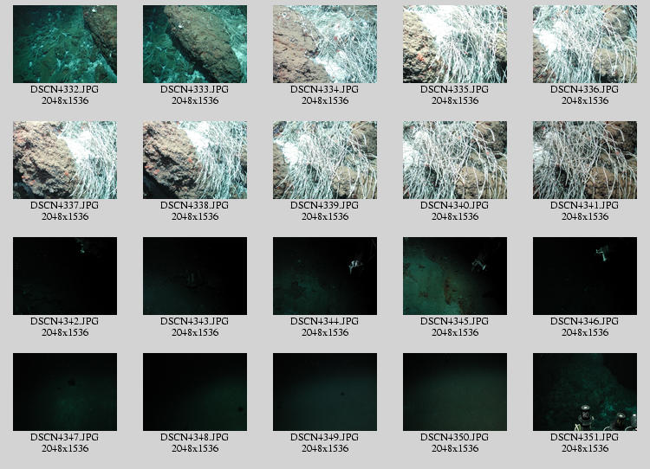Click the DSCN4343.JPG filename label
650x469 pixels.
pos(195,321)
